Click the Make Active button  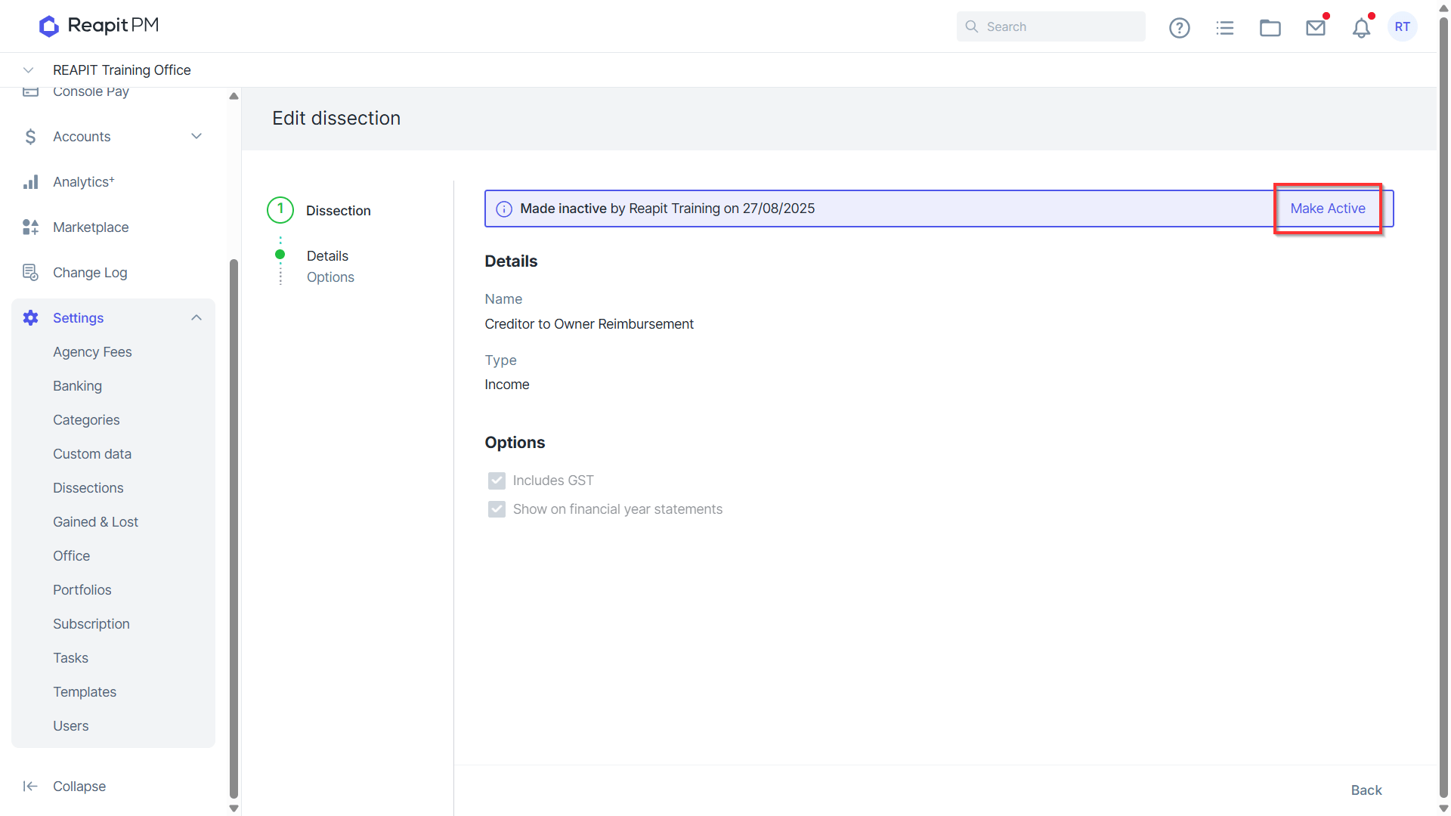click(1327, 209)
